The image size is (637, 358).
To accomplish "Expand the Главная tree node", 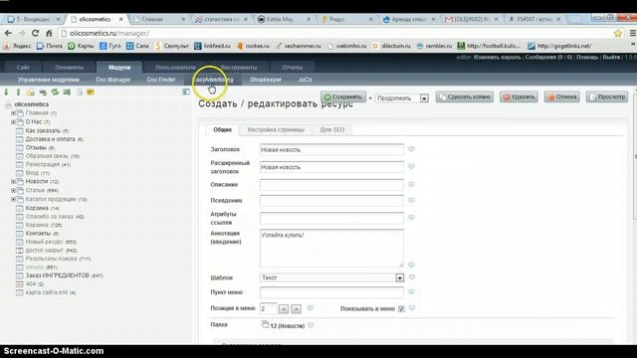I will [x=13, y=113].
